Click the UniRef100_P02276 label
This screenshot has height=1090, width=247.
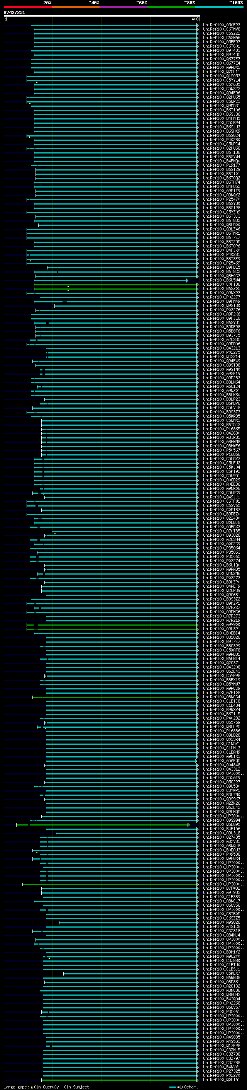tap(221, 310)
